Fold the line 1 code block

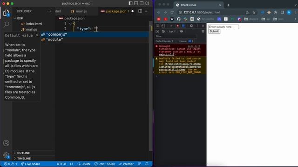tap(70, 24)
